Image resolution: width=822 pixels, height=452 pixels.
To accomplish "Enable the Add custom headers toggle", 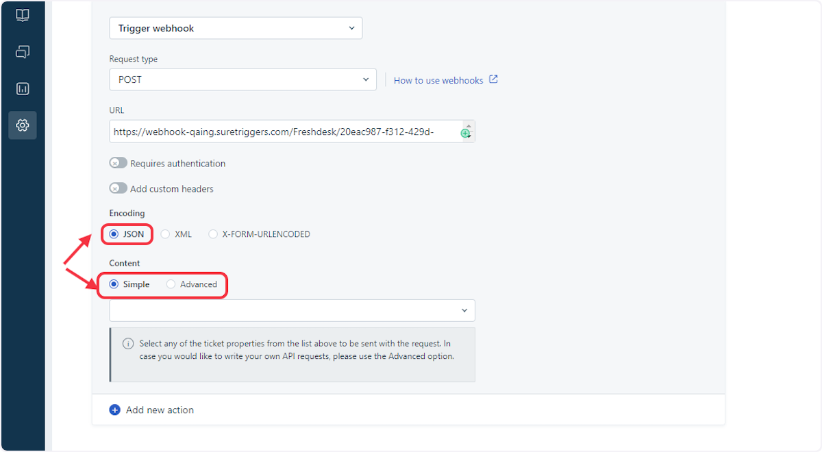I will click(x=118, y=188).
